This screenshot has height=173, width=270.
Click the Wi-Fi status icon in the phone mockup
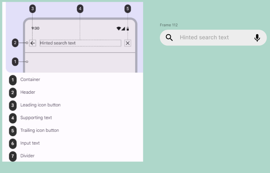point(119,28)
